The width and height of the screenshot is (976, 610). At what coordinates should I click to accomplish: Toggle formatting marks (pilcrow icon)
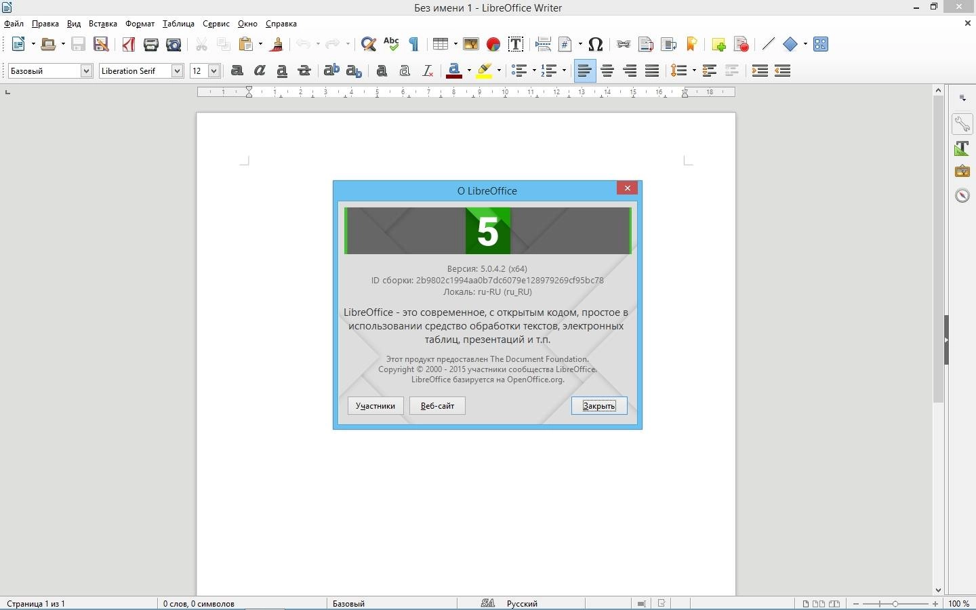pos(414,45)
